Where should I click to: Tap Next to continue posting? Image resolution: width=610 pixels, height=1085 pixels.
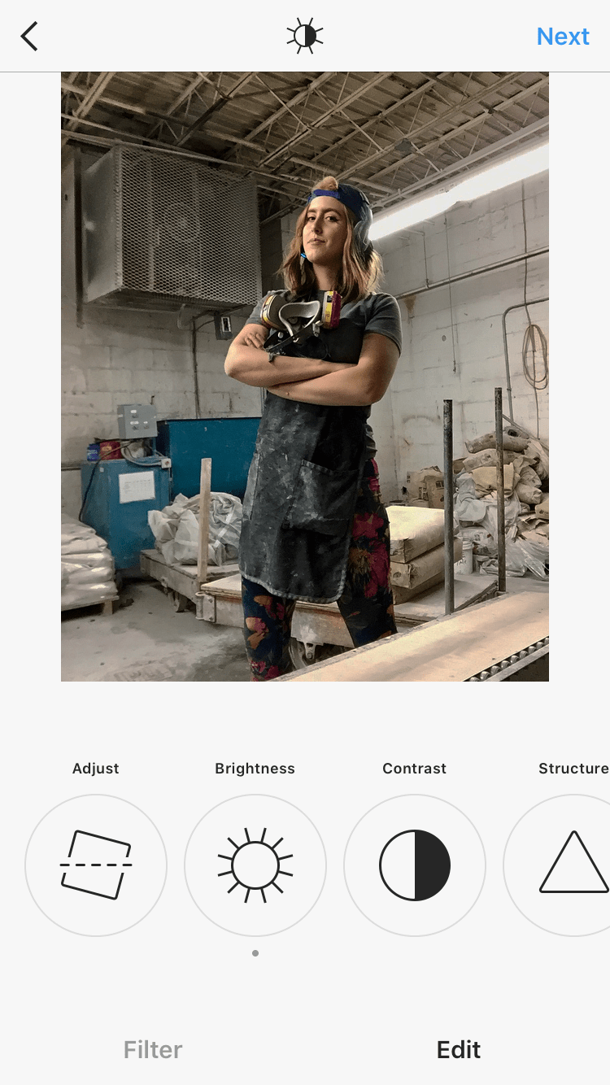point(563,37)
